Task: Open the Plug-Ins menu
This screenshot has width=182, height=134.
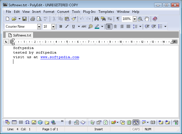Action: click(89, 12)
